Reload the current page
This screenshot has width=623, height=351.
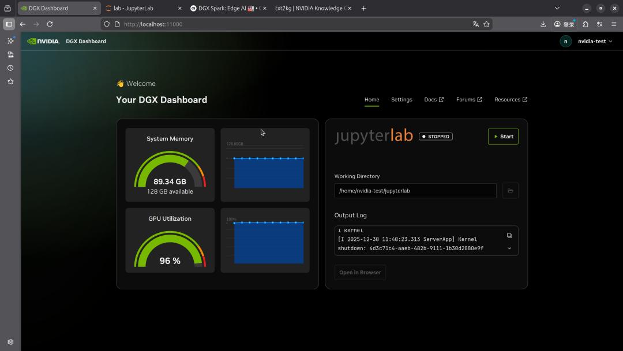tap(50, 24)
